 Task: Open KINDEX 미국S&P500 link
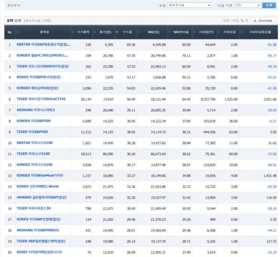point(34,121)
